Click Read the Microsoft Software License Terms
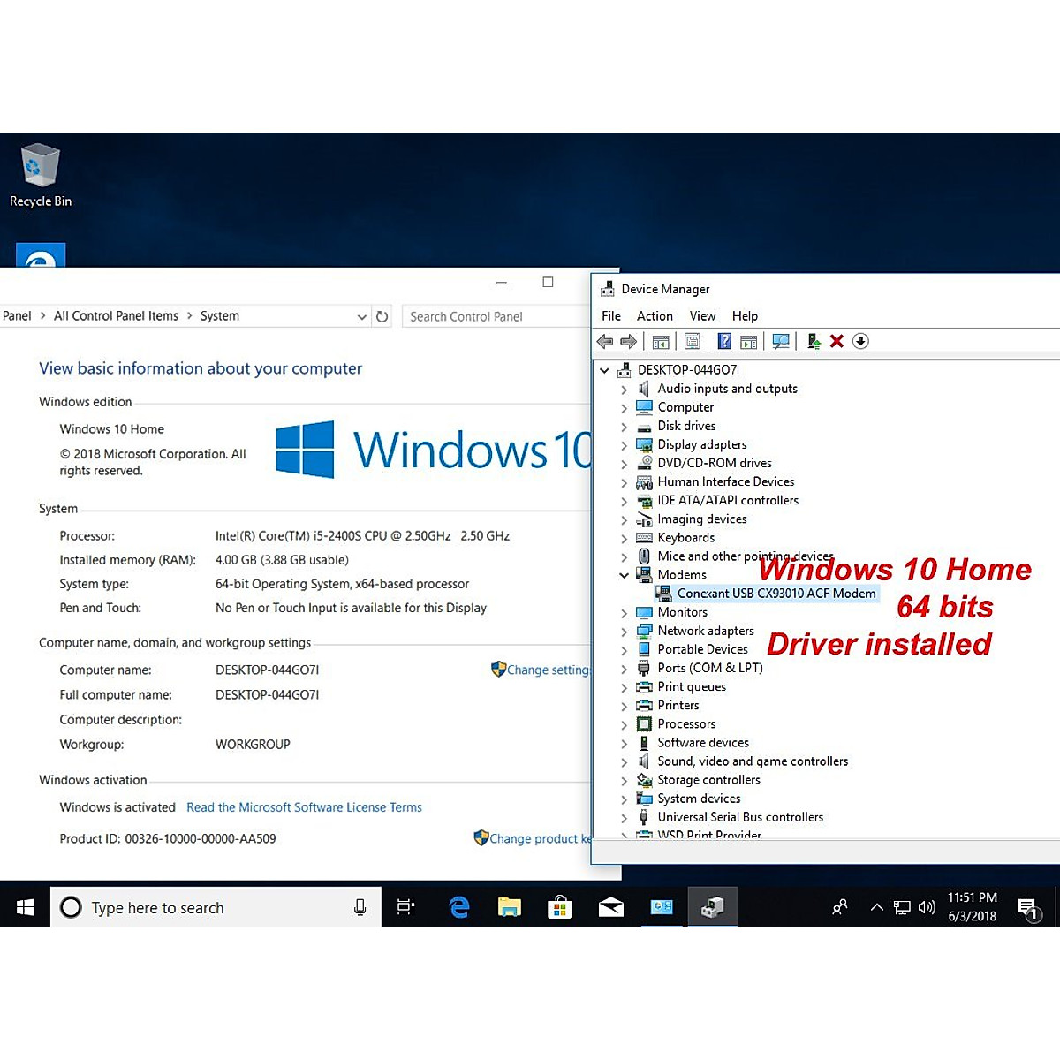 [304, 807]
